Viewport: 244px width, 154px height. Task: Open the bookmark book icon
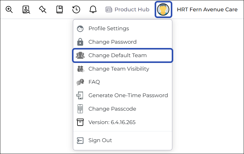click(59, 9)
